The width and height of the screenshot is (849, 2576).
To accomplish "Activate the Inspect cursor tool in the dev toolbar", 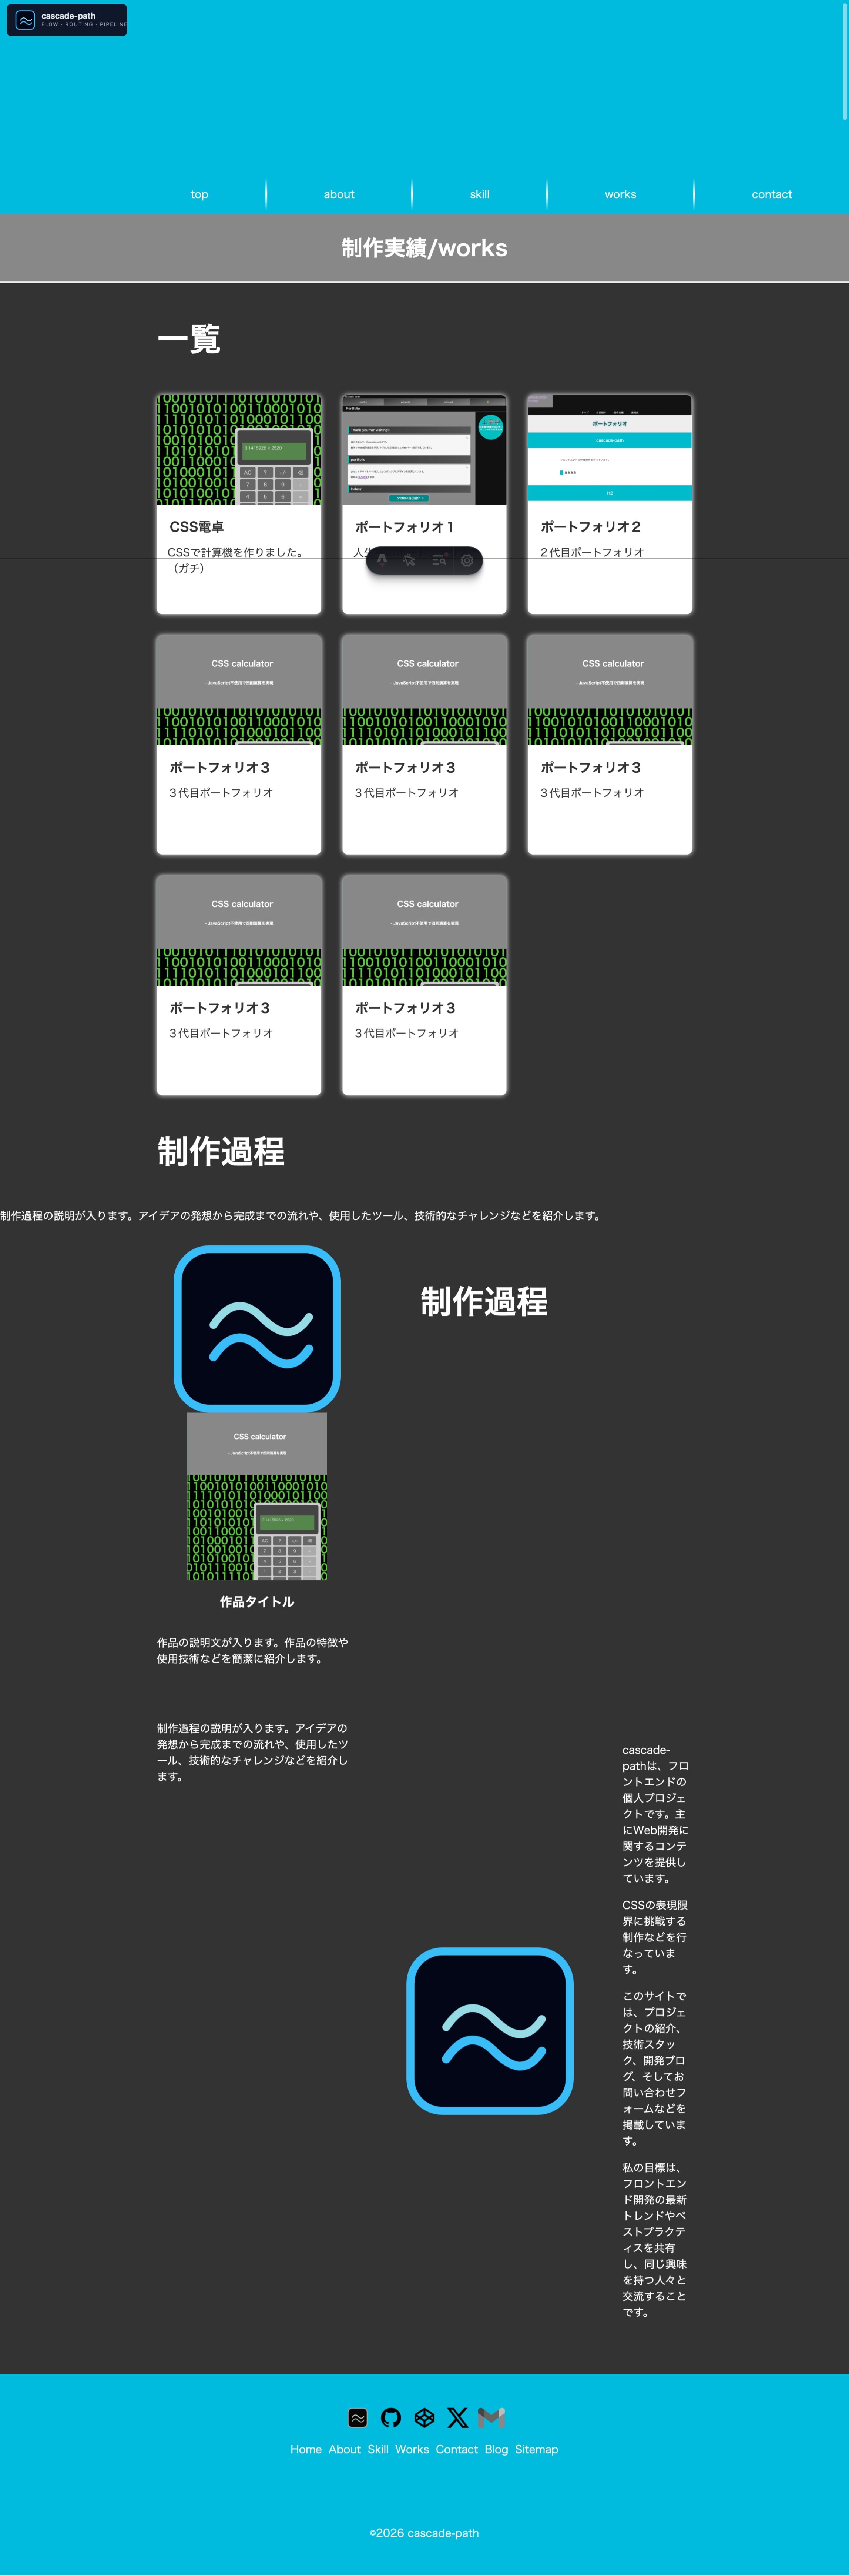I will coord(410,561).
